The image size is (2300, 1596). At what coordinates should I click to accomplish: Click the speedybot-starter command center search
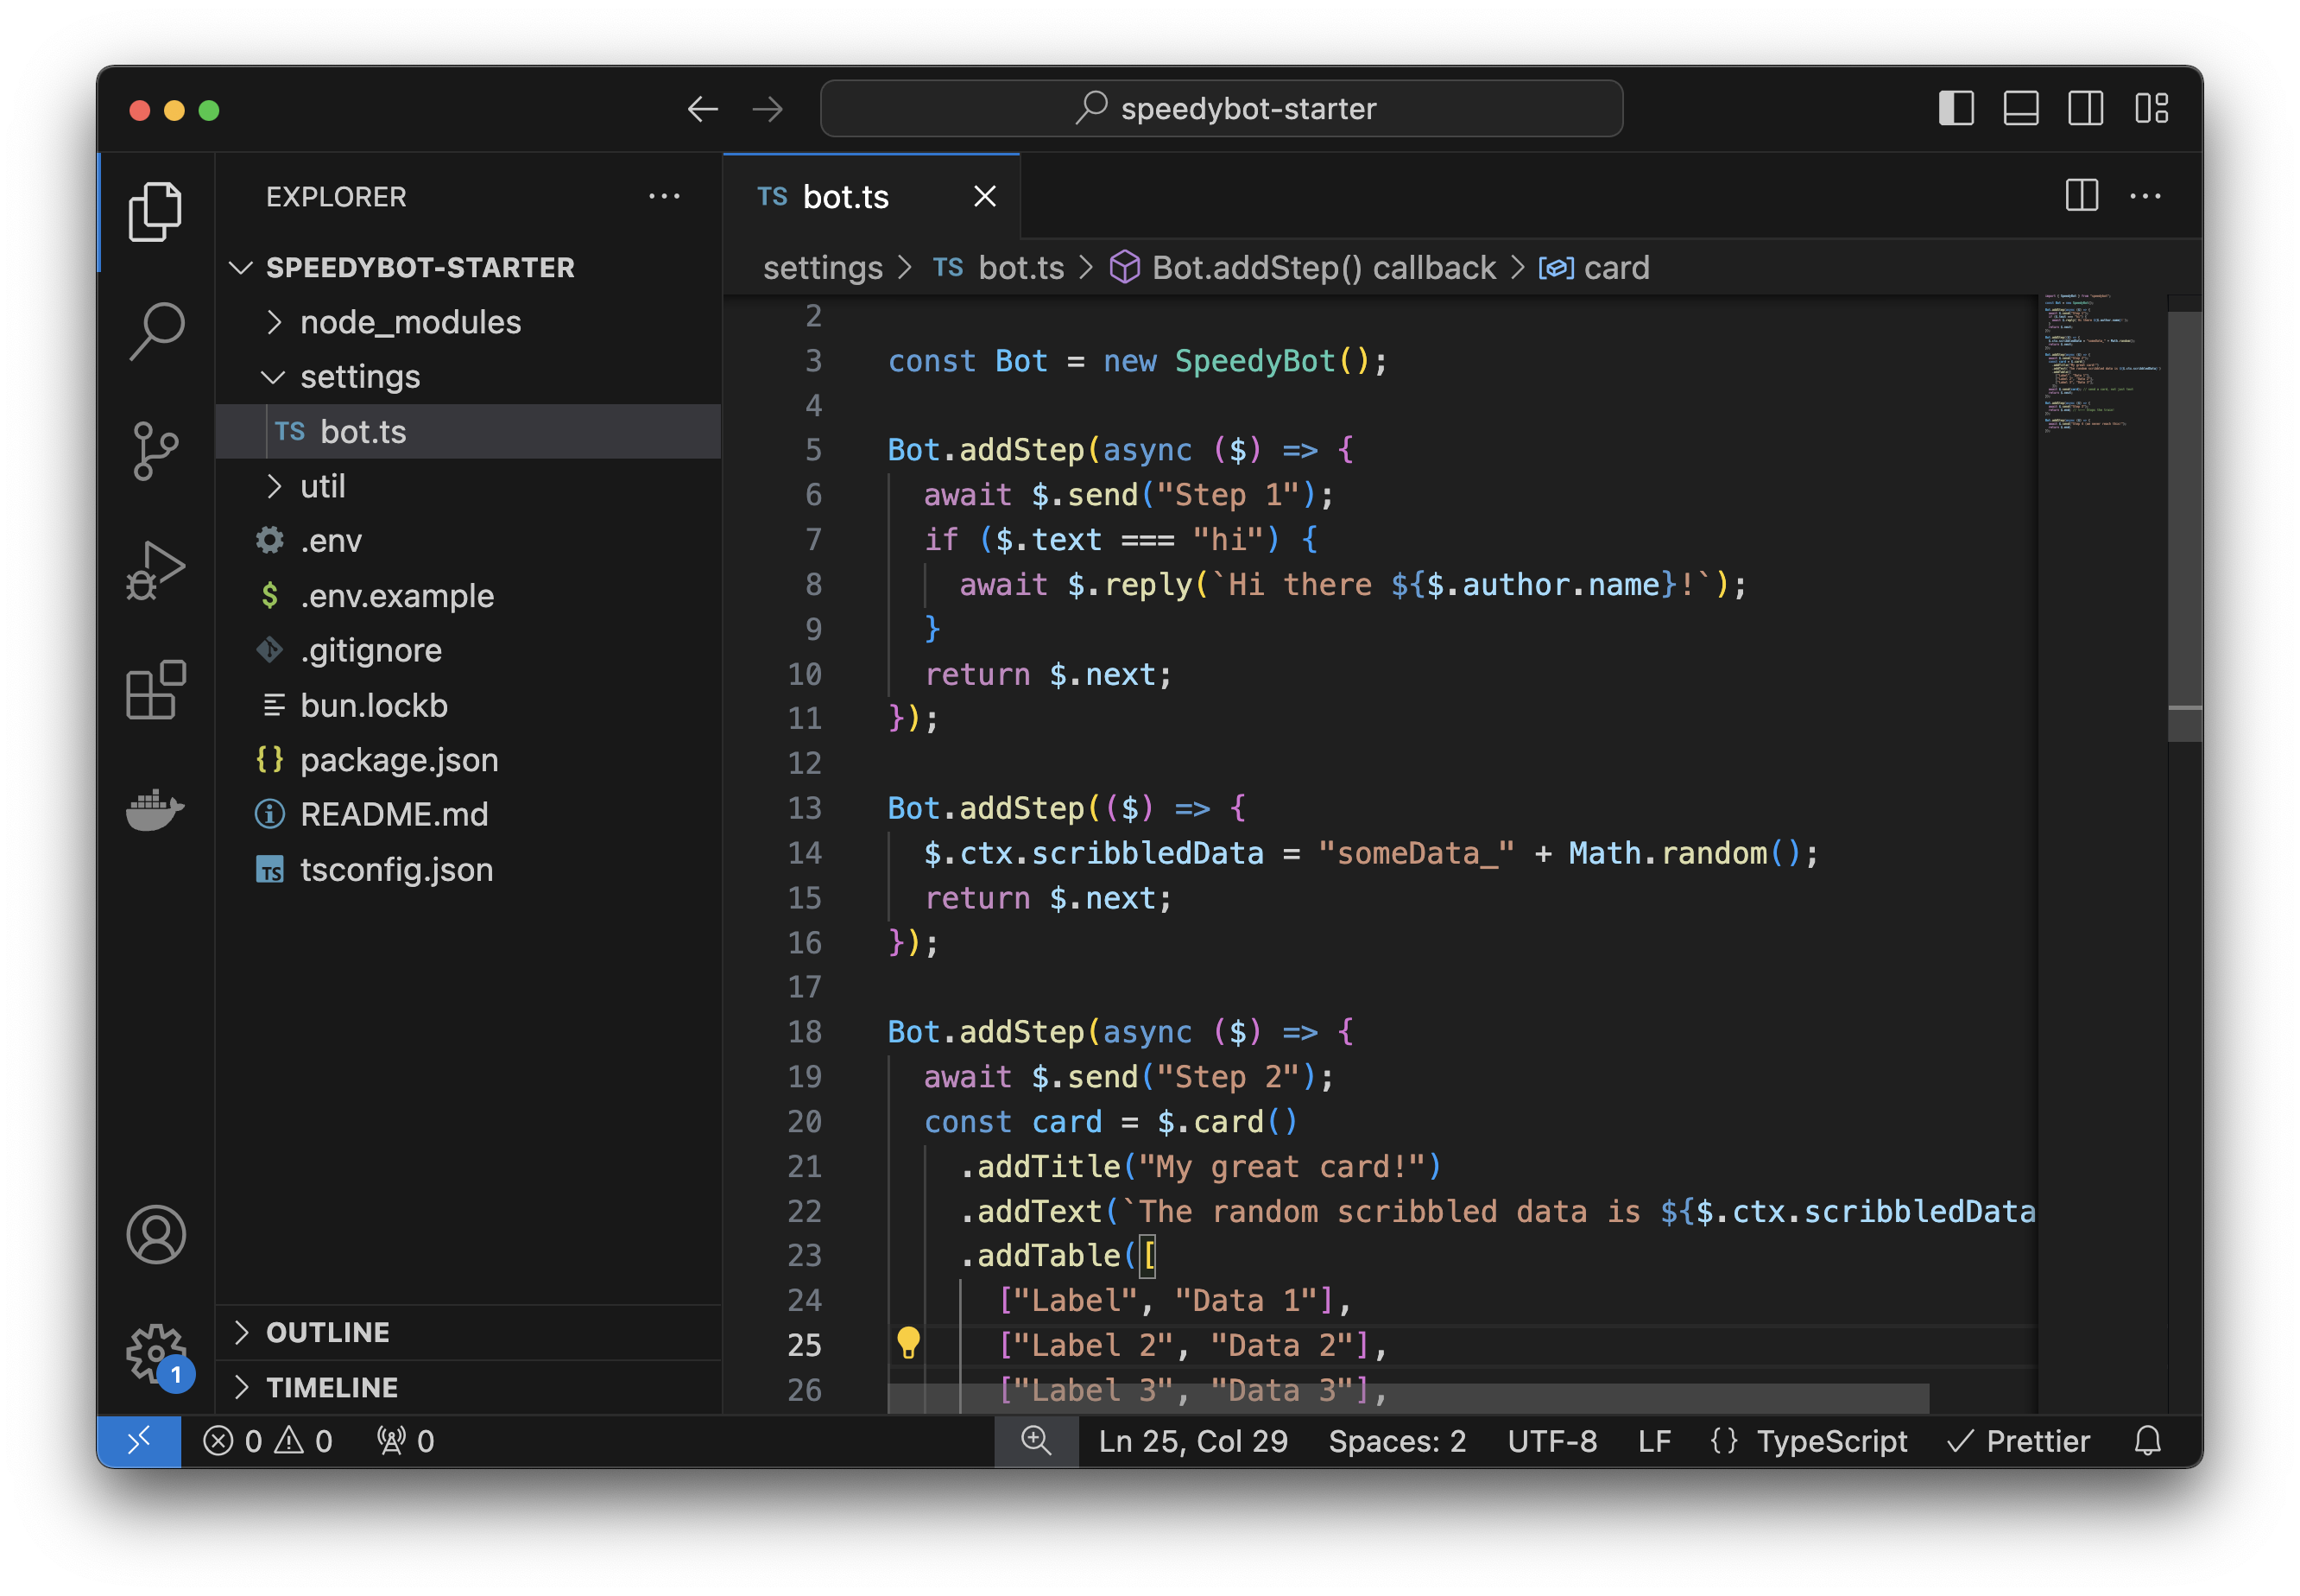[x=1222, y=108]
